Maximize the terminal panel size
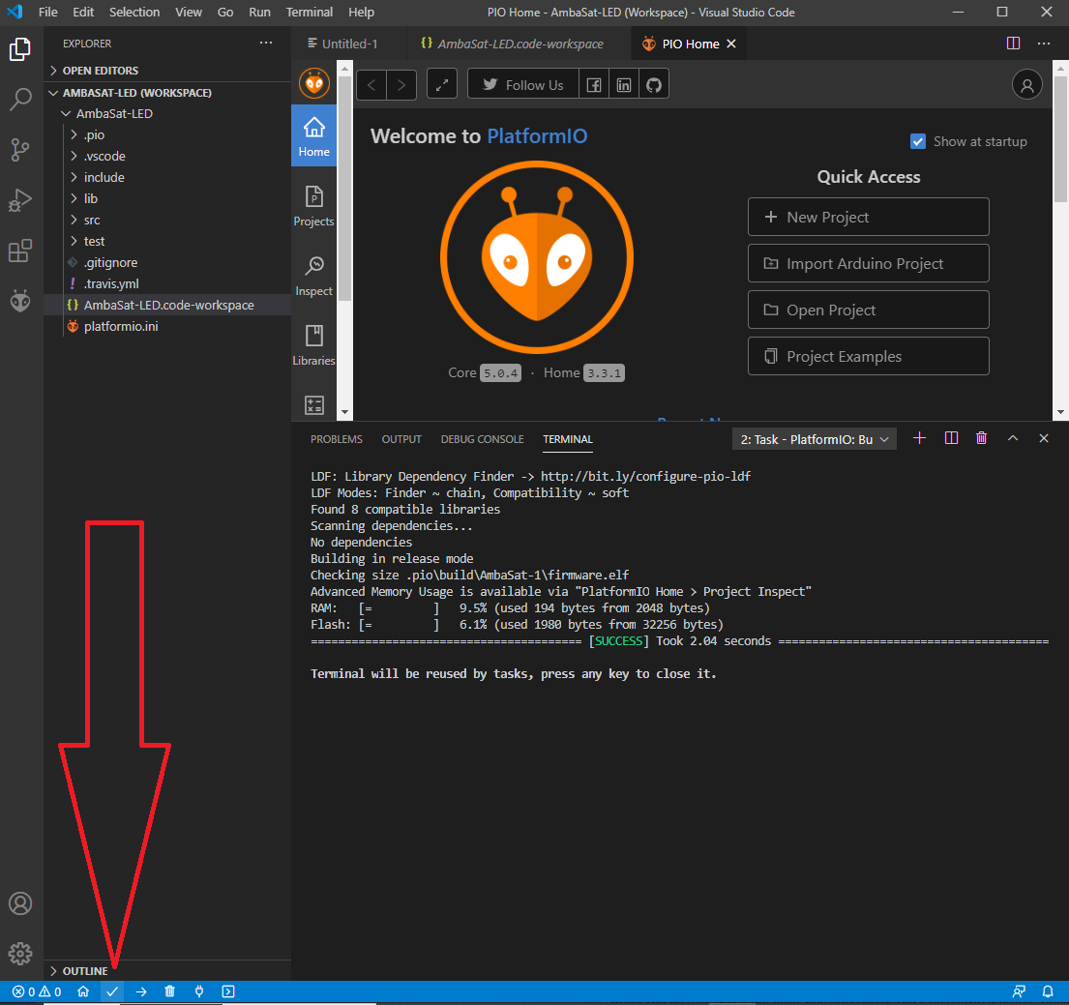1069x1005 pixels. [1013, 438]
